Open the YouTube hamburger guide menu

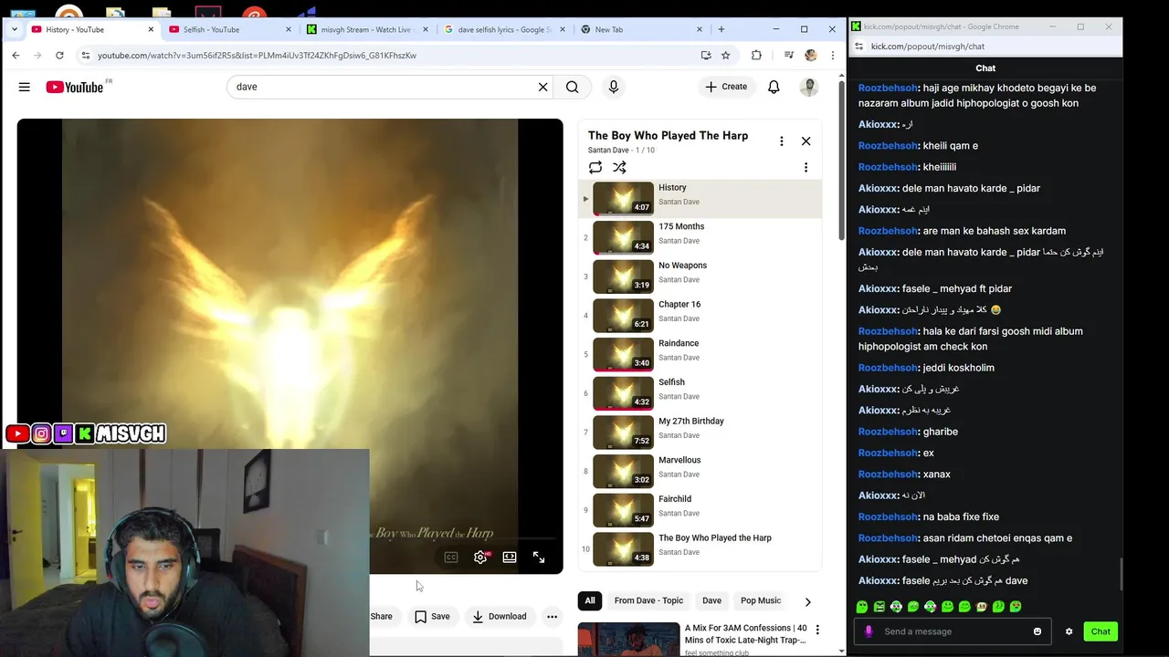pyautogui.click(x=25, y=87)
